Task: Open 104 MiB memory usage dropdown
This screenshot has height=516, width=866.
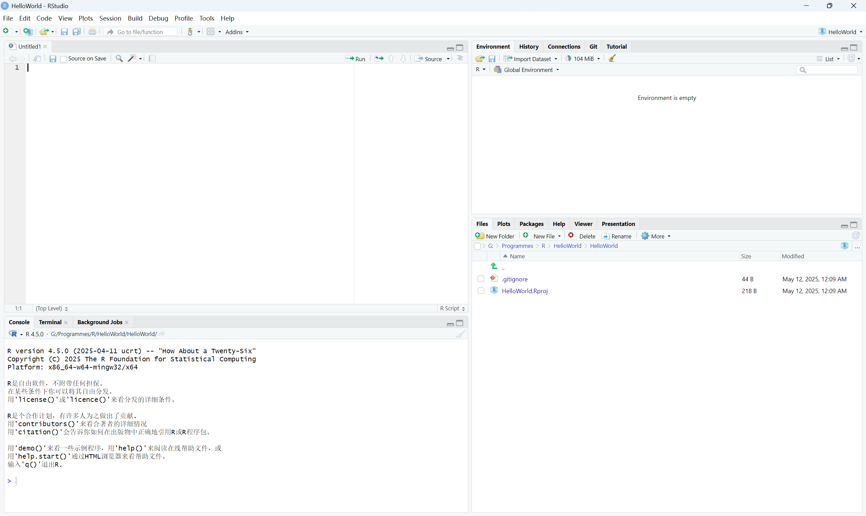Action: point(583,59)
